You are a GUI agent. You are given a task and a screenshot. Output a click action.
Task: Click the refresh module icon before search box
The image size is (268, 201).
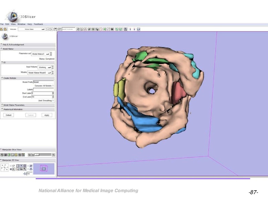point(60,29)
